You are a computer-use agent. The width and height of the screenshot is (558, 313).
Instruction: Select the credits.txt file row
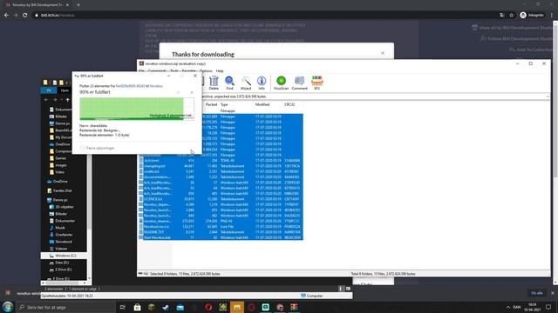click(x=221, y=171)
